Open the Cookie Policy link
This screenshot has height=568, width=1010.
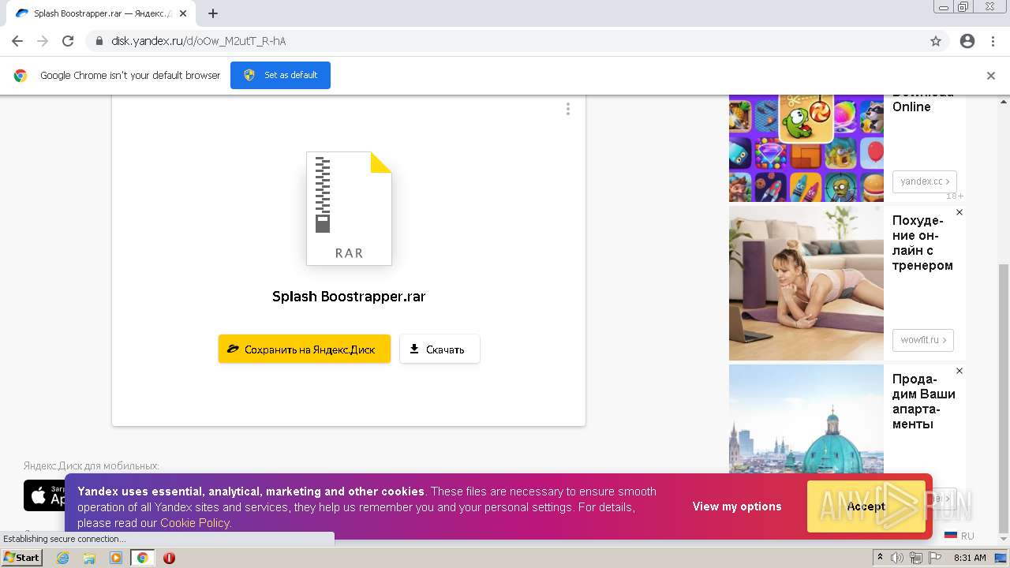click(x=195, y=523)
